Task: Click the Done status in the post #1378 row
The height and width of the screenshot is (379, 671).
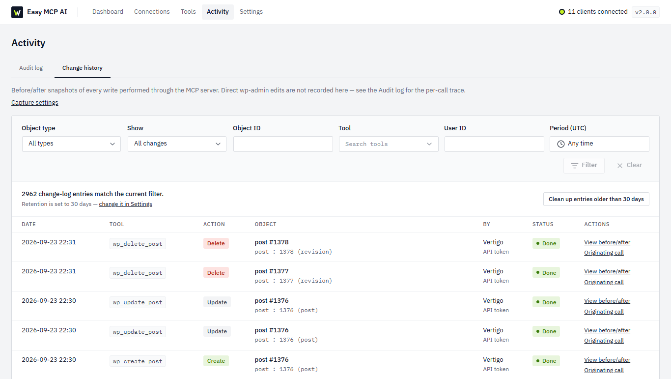Action: [546, 243]
